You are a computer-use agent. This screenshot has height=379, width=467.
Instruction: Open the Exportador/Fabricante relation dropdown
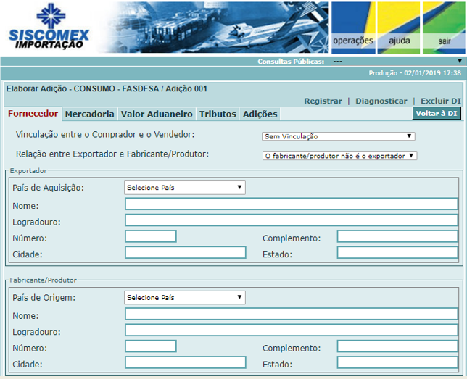tap(339, 156)
